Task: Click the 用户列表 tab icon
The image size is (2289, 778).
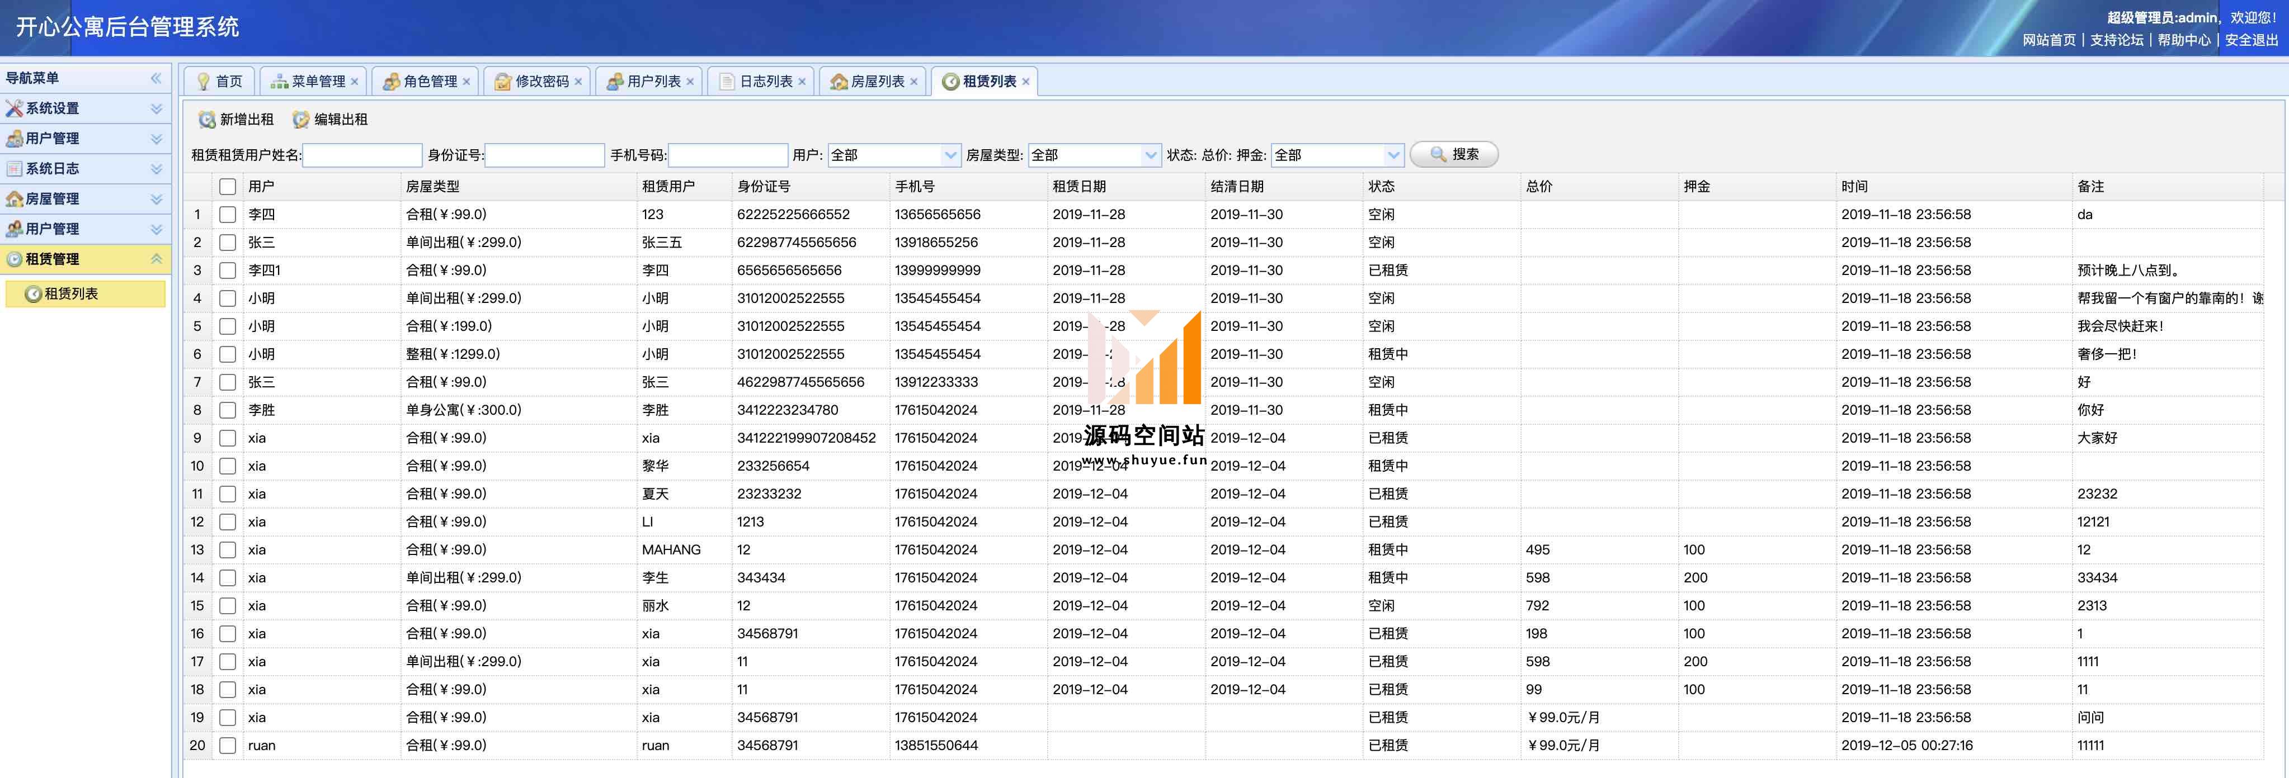Action: point(615,81)
